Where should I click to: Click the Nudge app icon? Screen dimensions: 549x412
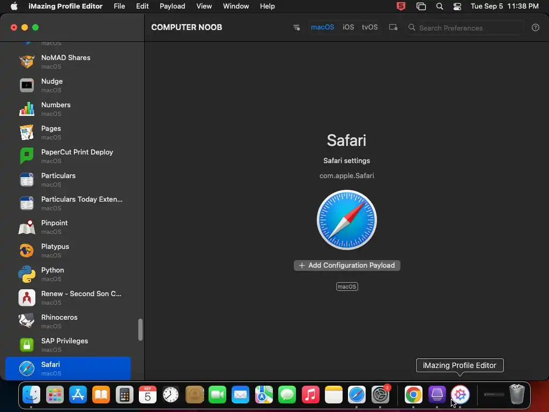coord(27,85)
